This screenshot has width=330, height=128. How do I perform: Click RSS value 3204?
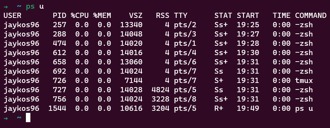pos(161,108)
